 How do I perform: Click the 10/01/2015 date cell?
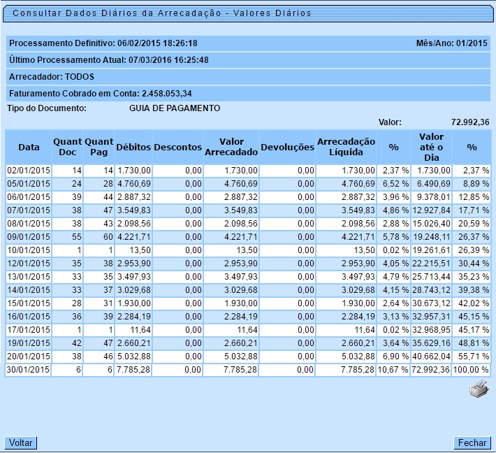(x=29, y=250)
